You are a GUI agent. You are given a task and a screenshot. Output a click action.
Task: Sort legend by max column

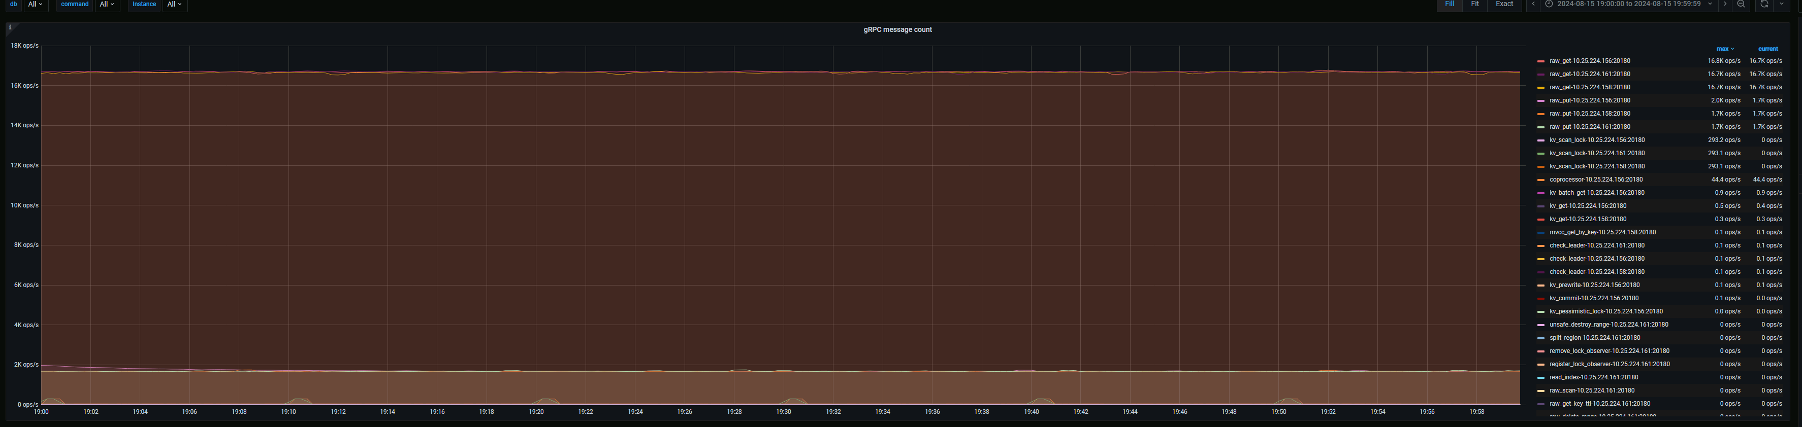click(x=1724, y=49)
